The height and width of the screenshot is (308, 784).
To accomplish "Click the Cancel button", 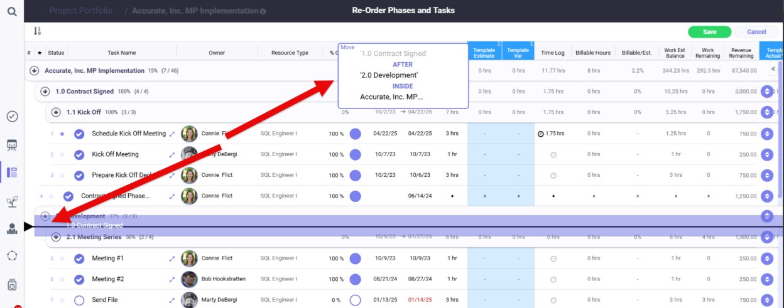I will 756,32.
